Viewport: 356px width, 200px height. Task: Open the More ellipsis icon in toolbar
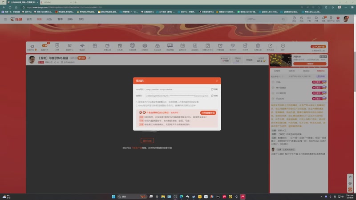pyautogui.click(x=283, y=46)
